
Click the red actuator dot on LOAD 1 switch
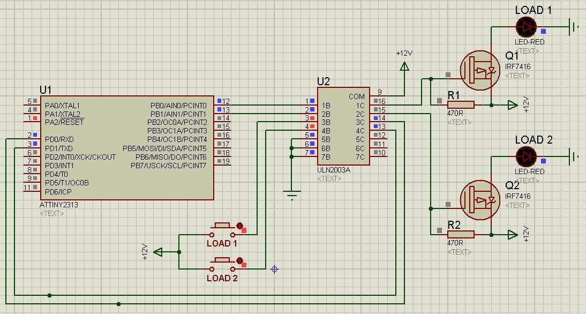coord(239,226)
